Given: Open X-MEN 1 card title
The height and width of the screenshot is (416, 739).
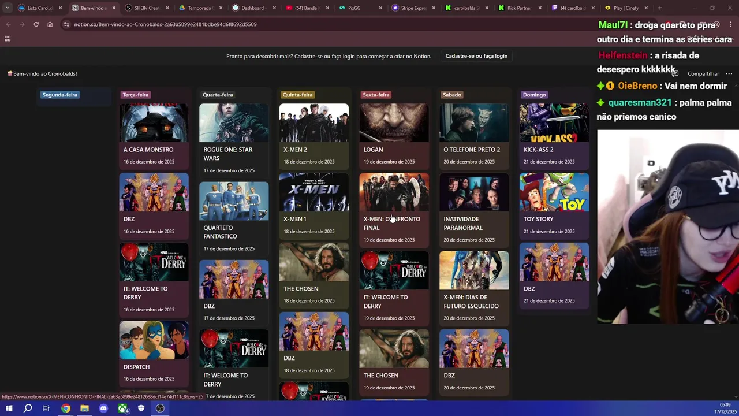Looking at the screenshot, I should coord(294,219).
